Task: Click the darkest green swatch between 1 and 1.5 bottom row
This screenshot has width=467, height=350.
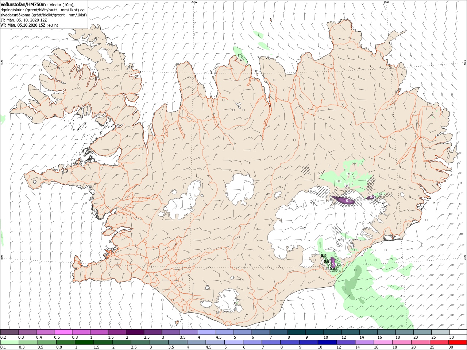Action: click(84, 342)
